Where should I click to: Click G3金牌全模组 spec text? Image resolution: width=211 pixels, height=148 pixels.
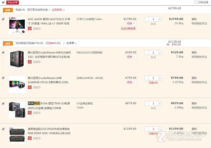point(84,104)
